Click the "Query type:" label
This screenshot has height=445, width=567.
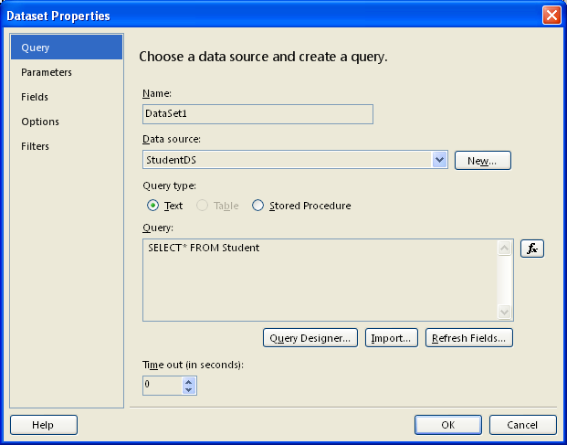point(169,186)
